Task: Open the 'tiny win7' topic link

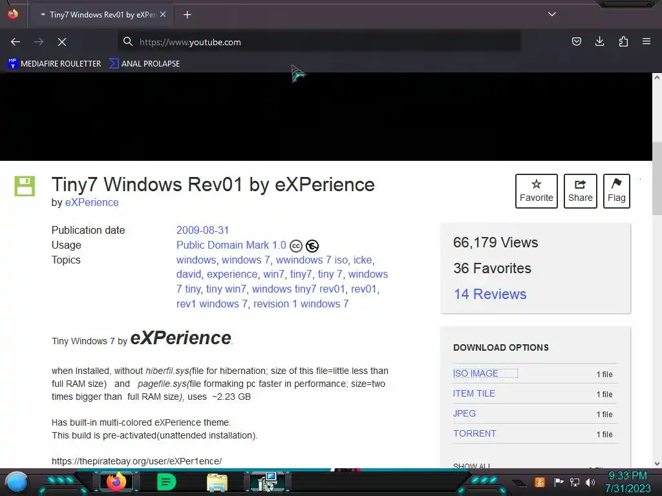Action: pyautogui.click(x=226, y=289)
